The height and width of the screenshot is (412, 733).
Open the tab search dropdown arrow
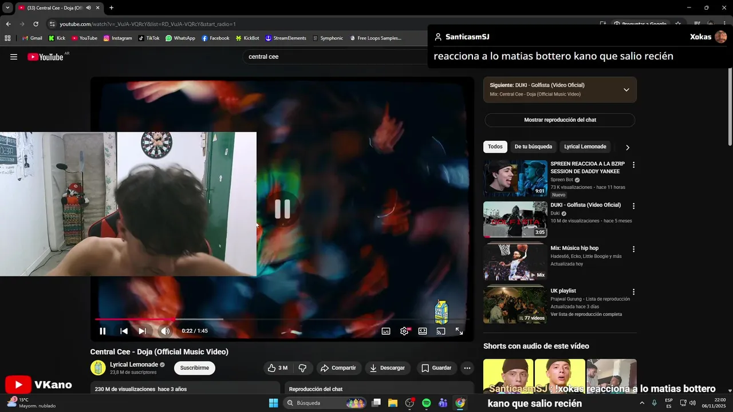pos(7,8)
